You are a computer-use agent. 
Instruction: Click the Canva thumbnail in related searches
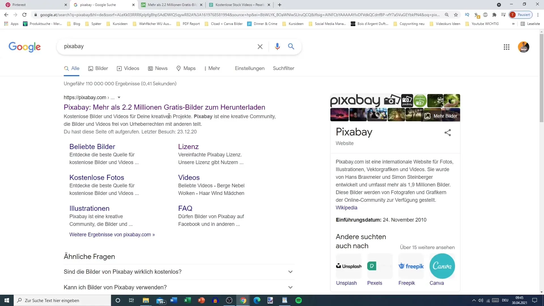point(442,266)
